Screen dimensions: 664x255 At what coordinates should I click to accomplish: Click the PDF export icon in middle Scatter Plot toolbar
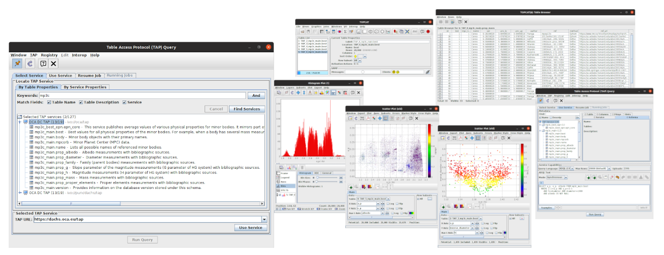pos(368,118)
